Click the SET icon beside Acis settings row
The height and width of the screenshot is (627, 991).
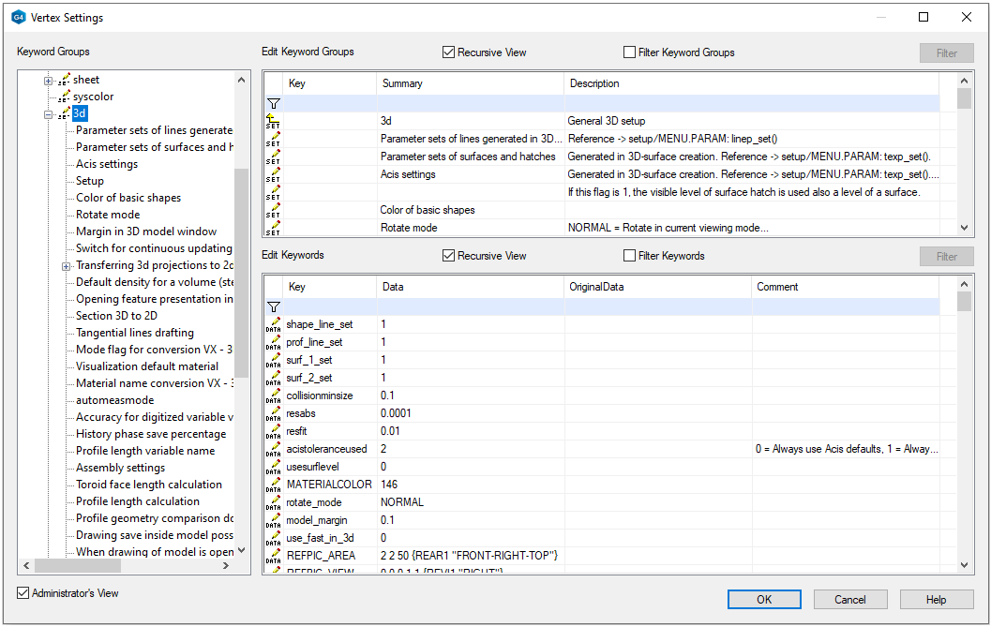[273, 174]
